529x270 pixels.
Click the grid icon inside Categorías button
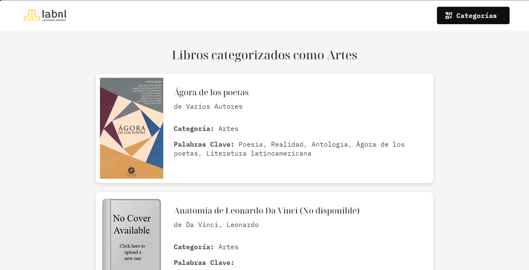pyautogui.click(x=448, y=15)
